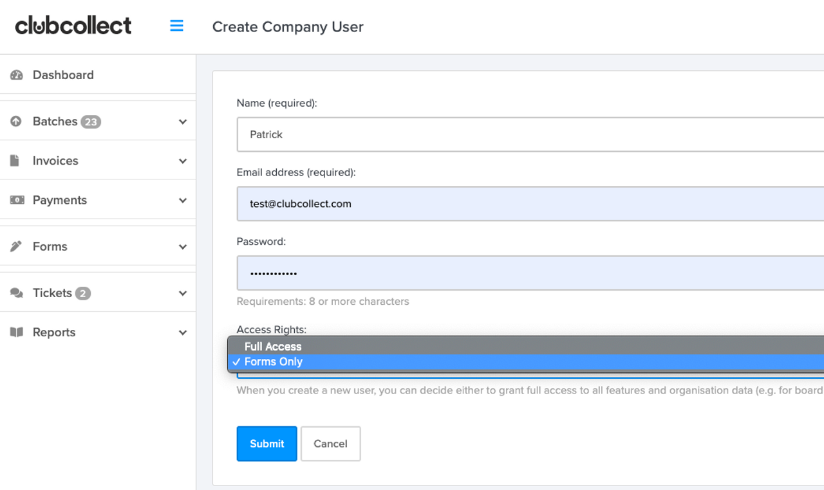
Task: Choose Full Access from dropdown list
Action: 273,347
